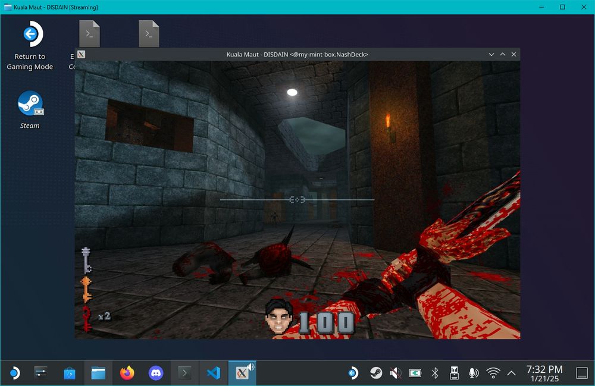Click the Show Desktop button in the taskbar
The width and height of the screenshot is (595, 386).
pyautogui.click(x=582, y=373)
